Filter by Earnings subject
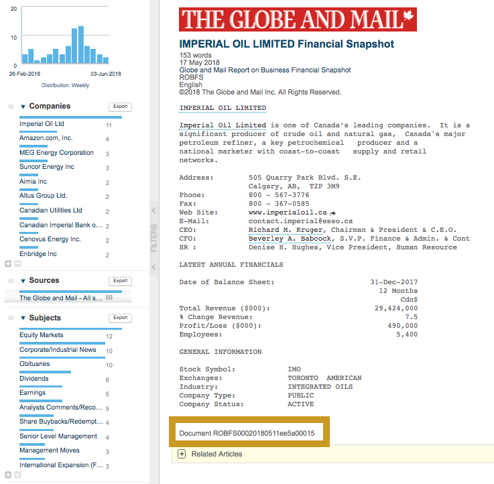Image resolution: width=494 pixels, height=484 pixels. (32, 393)
